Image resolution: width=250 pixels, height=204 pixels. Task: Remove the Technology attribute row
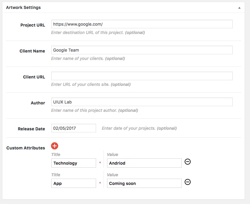[x=188, y=162]
